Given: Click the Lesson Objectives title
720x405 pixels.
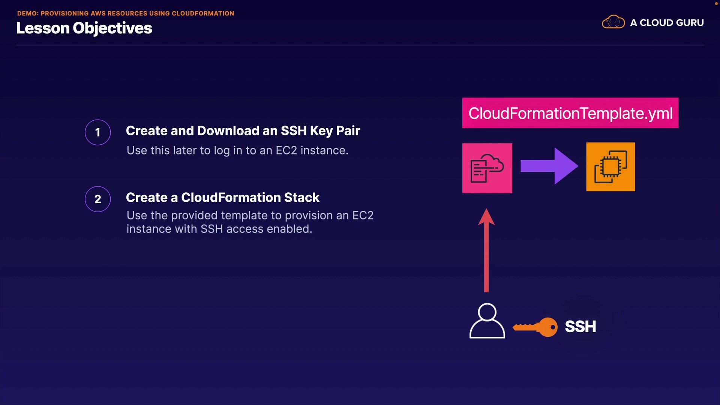Looking at the screenshot, I should [84, 28].
